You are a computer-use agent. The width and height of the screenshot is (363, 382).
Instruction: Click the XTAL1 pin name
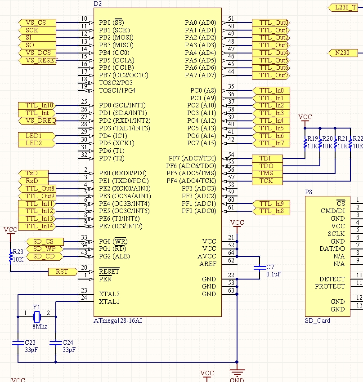pos(109,302)
